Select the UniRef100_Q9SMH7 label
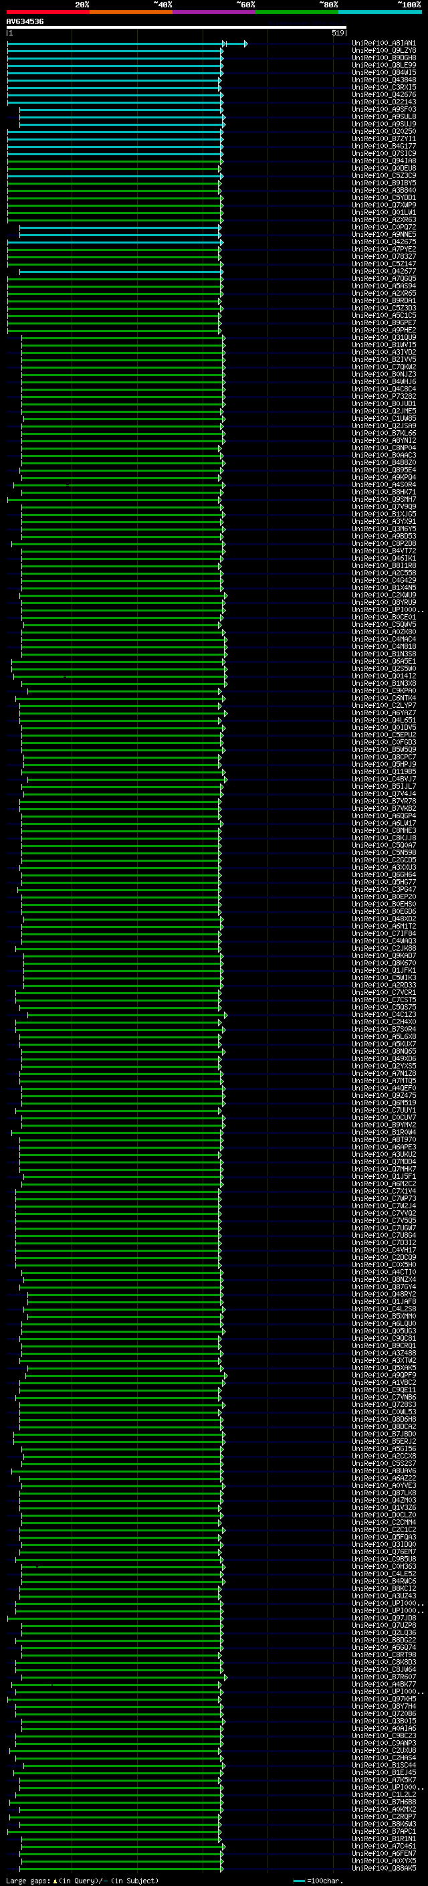 coord(384,499)
